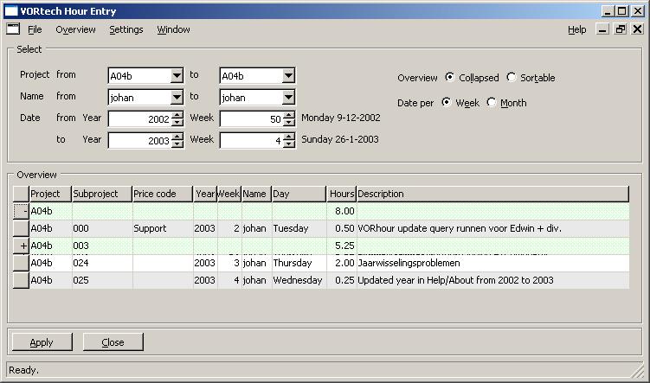Click the to Week input field showing 4

coord(252,140)
